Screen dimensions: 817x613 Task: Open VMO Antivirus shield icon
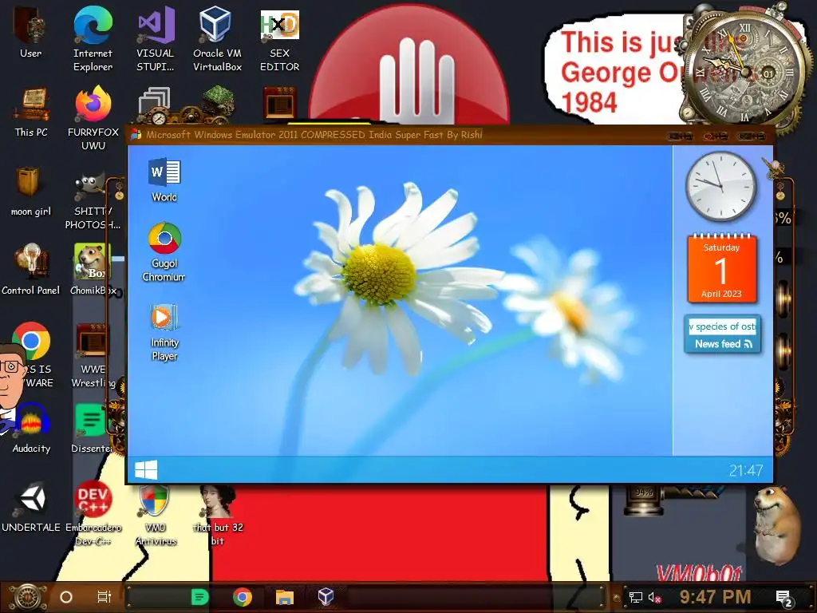coord(156,515)
